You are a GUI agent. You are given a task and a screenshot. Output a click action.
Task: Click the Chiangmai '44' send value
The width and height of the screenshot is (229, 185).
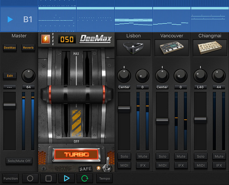pyautogui.click(x=219, y=87)
